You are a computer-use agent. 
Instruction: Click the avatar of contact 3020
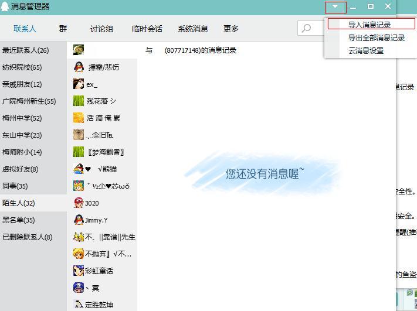(x=79, y=203)
